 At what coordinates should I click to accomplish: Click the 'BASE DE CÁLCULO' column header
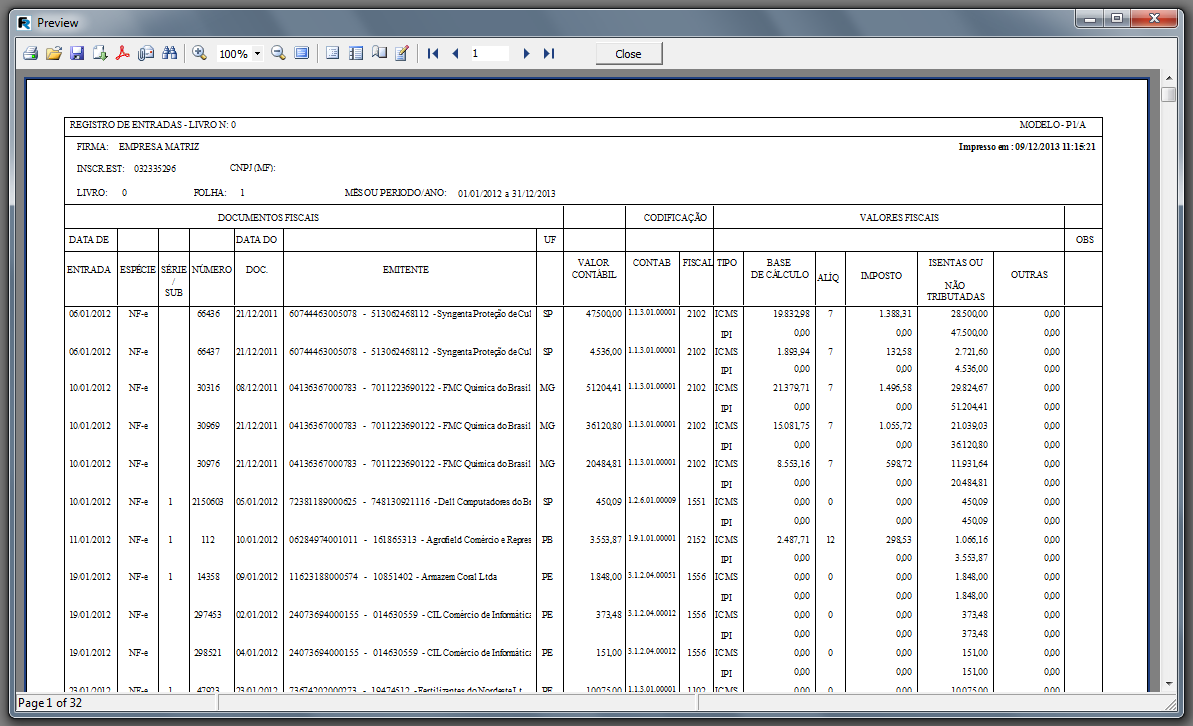click(x=780, y=269)
